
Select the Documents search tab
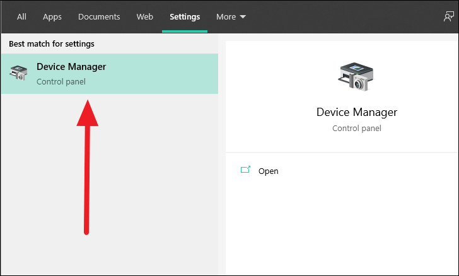pyautogui.click(x=99, y=16)
